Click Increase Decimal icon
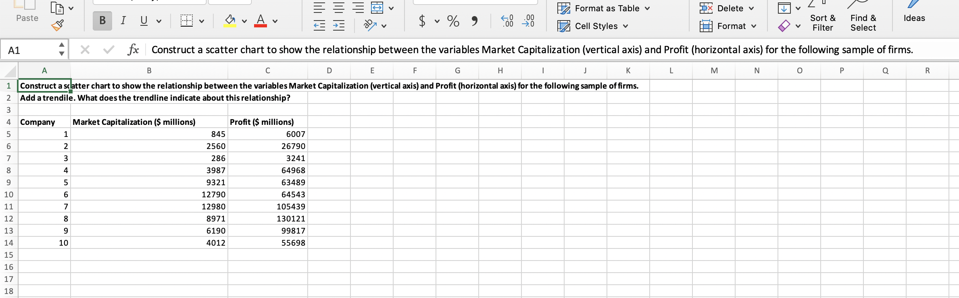 [507, 21]
